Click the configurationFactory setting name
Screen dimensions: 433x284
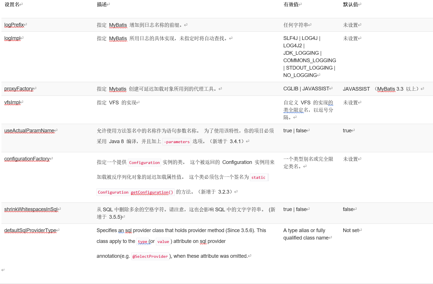(x=27, y=159)
